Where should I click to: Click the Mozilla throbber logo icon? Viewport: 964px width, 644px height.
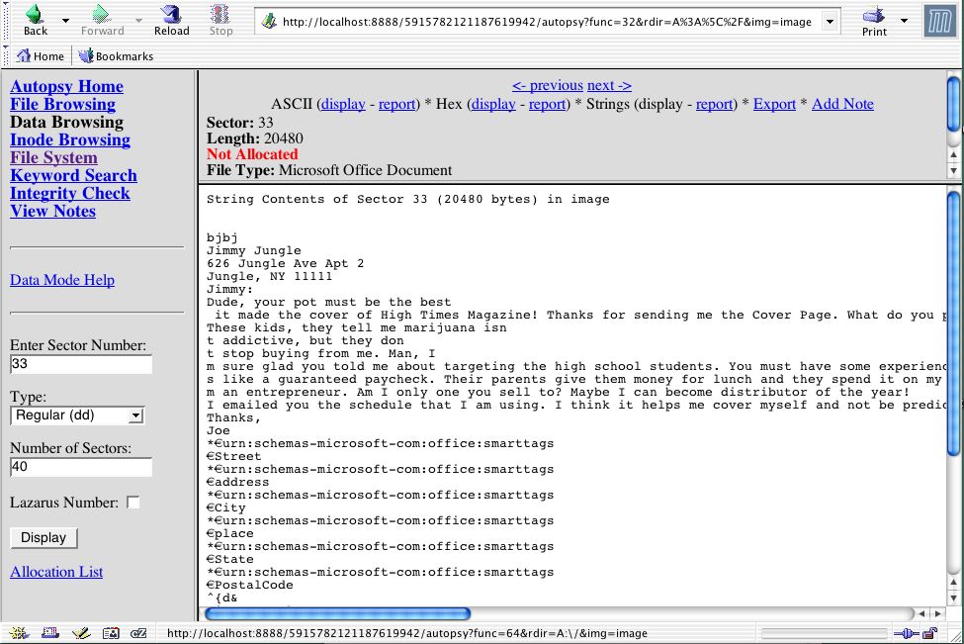coord(939,21)
